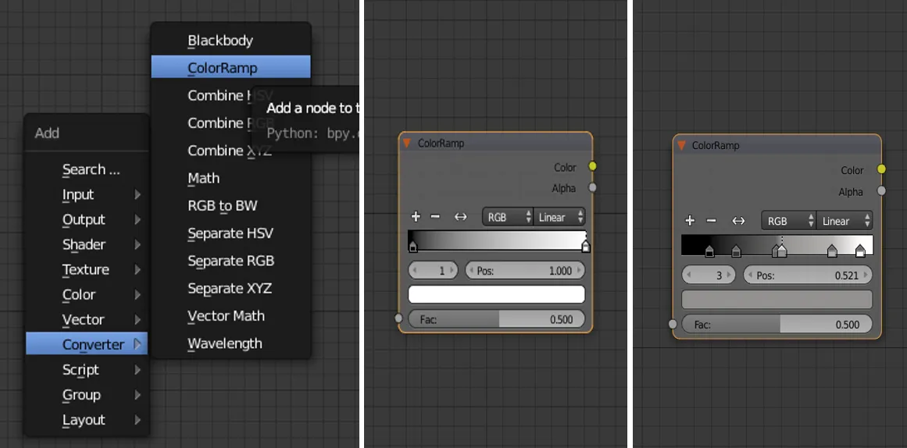Click the black-to-white gradient bar in the middle node
The width and height of the screenshot is (907, 448).
[497, 240]
